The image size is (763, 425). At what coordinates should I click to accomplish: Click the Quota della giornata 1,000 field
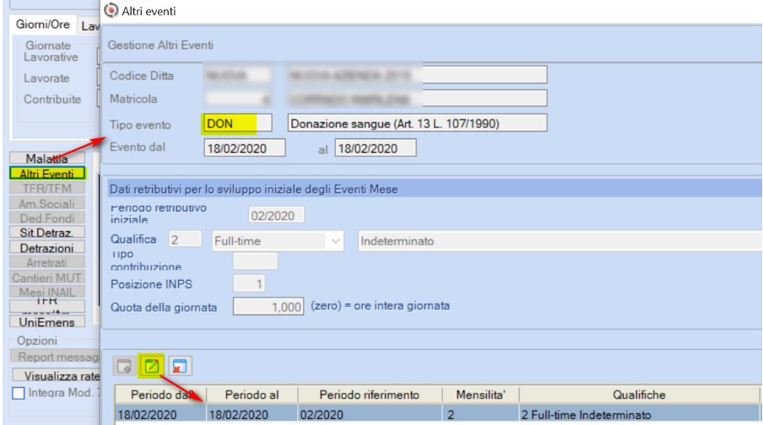268,306
